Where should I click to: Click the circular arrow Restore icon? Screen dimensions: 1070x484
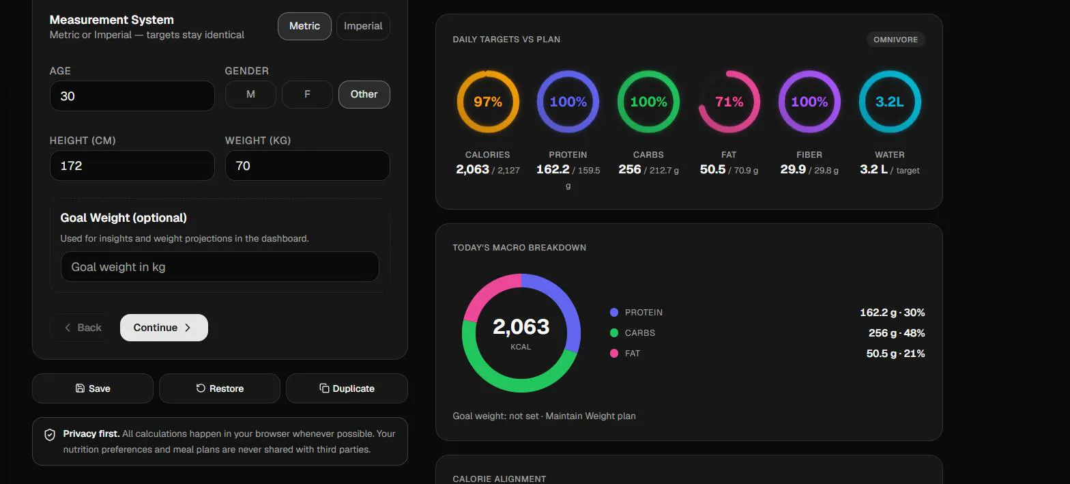click(201, 388)
